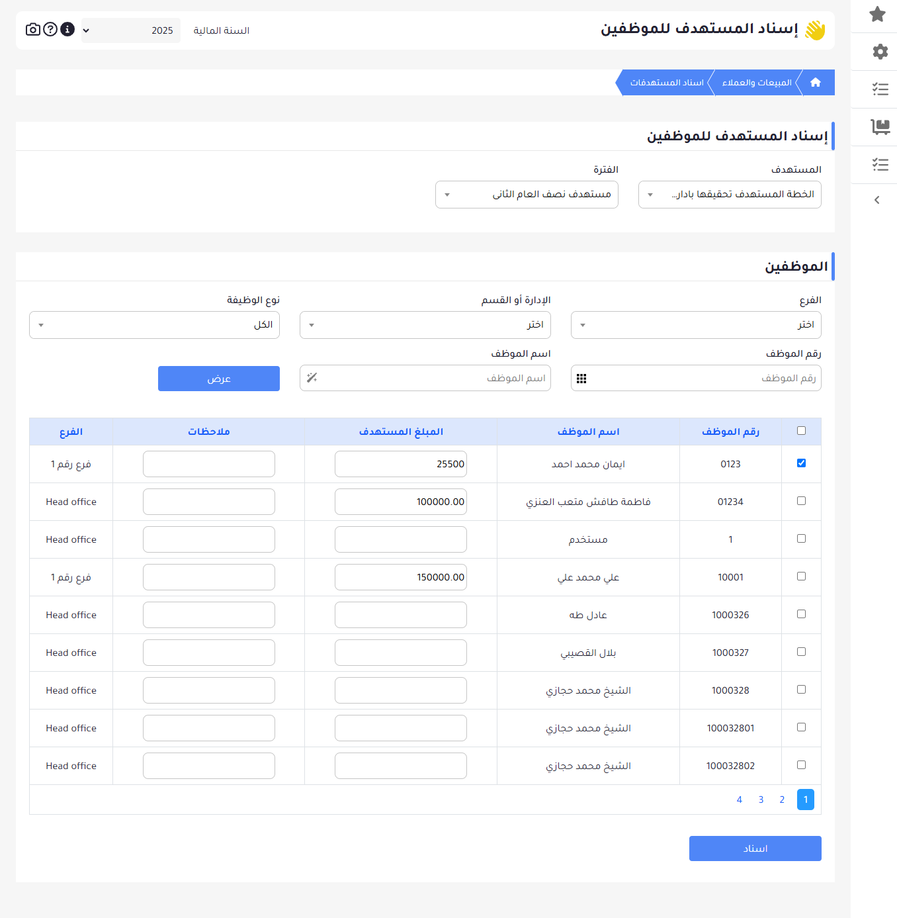Image resolution: width=897 pixels, height=918 pixels.
Task: Click the lower checklist icon in sidebar
Action: click(880, 165)
